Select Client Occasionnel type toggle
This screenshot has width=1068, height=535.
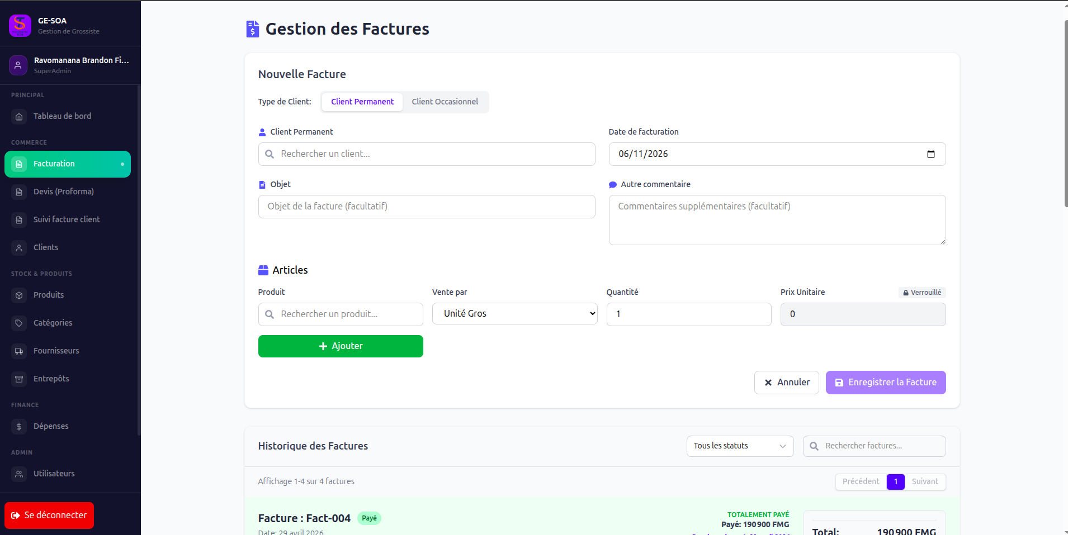(x=445, y=102)
